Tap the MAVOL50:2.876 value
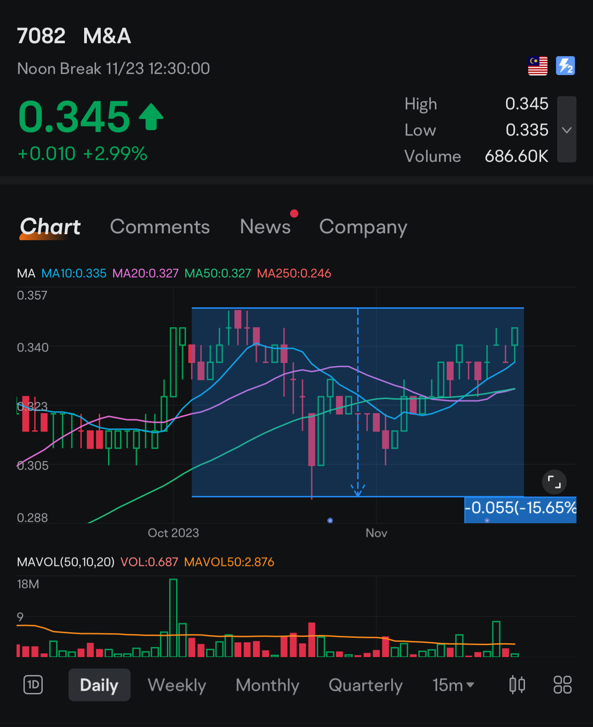The image size is (593, 727). click(229, 562)
